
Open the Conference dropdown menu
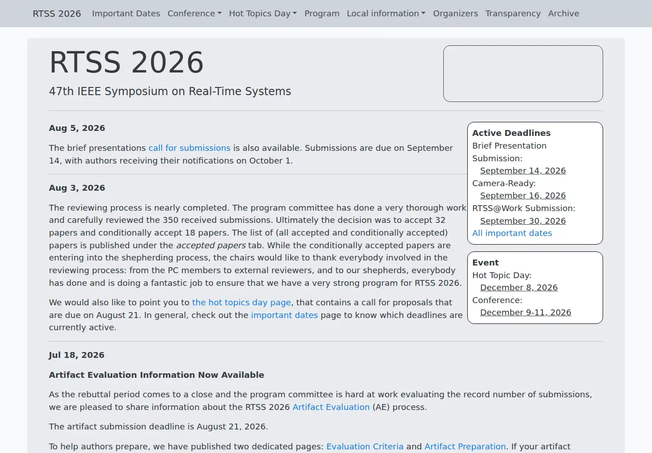point(194,14)
